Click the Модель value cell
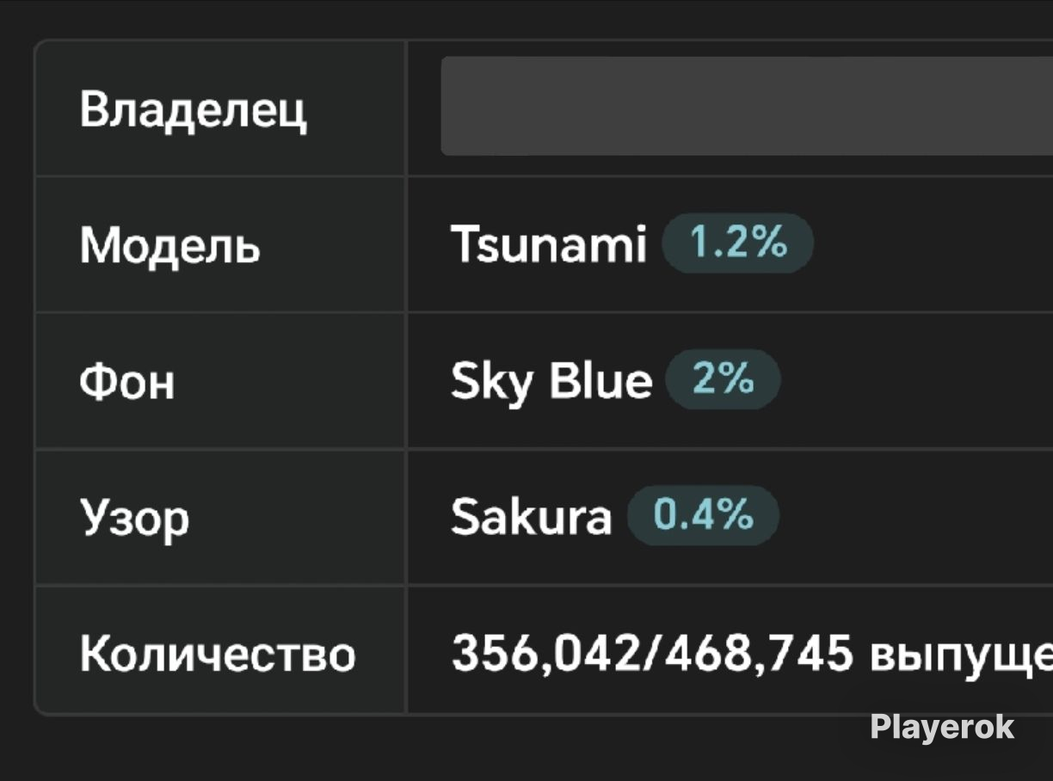 click(730, 244)
